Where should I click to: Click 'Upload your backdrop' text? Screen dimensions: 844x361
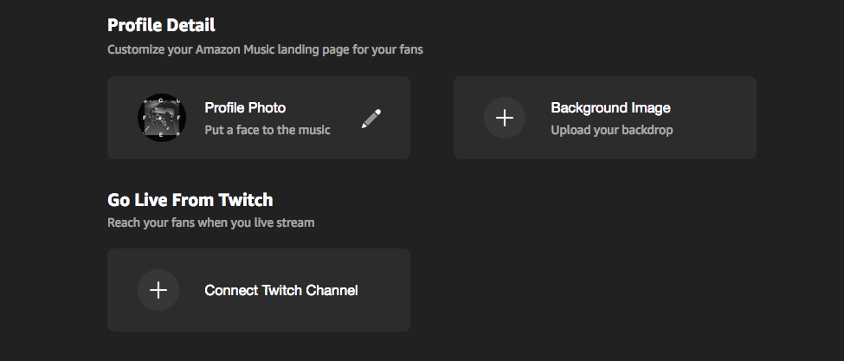pos(611,130)
